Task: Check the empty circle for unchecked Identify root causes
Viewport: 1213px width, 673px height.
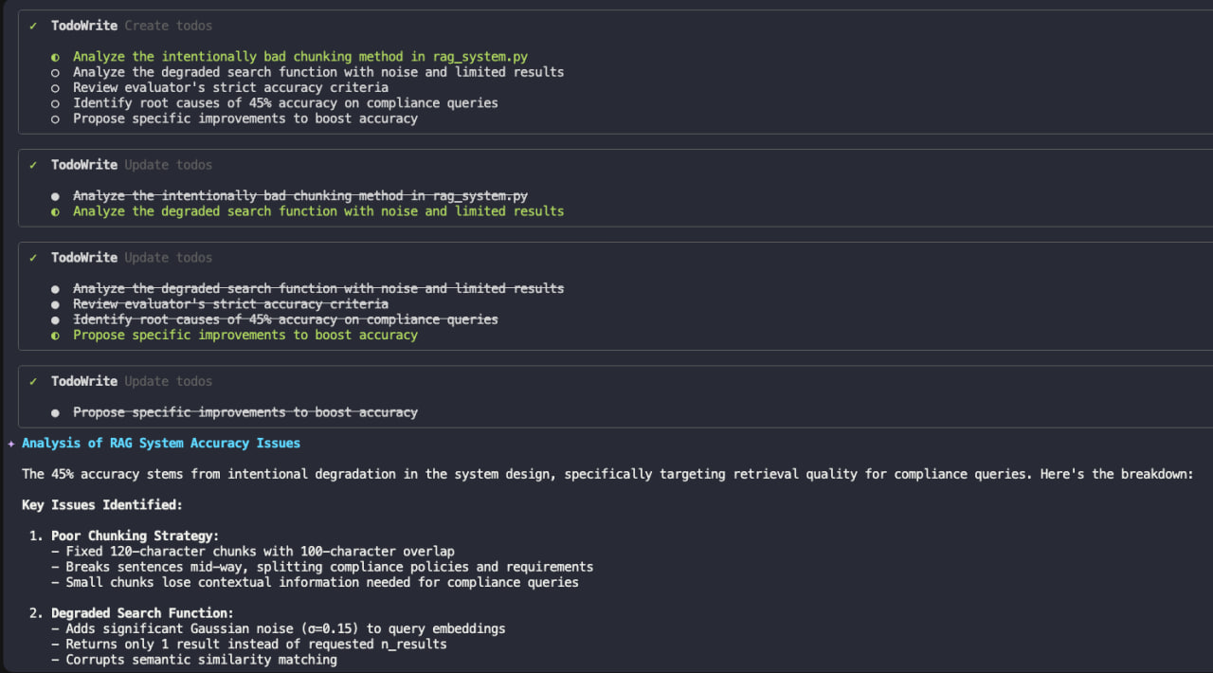Action: pos(55,103)
